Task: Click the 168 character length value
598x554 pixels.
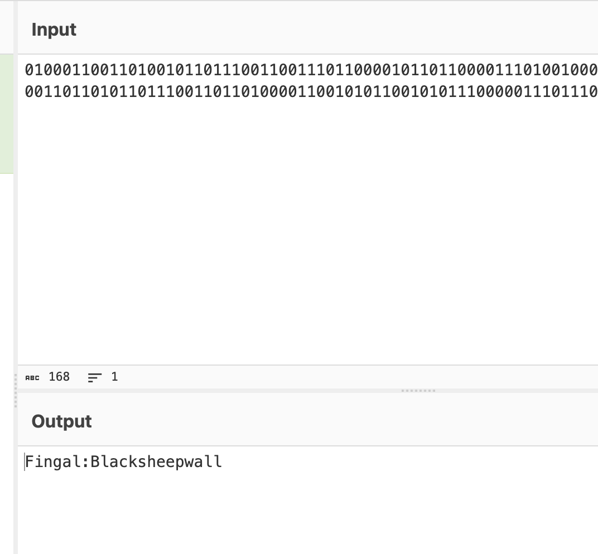Action: (x=59, y=377)
